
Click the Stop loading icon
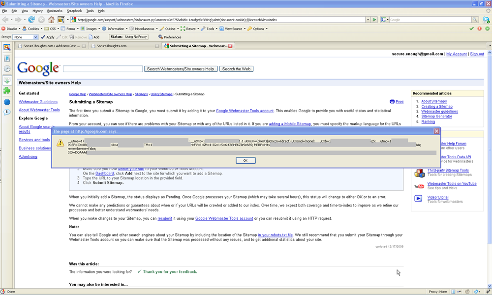pos(41,20)
